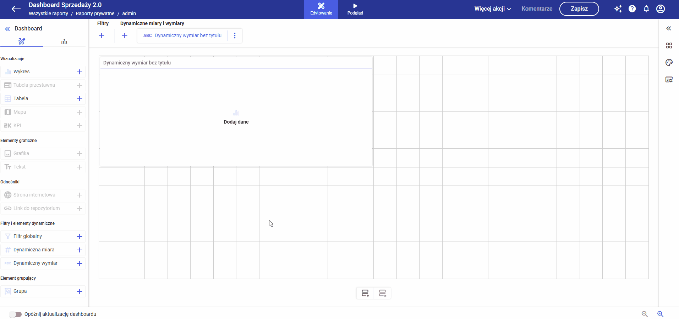Open the user account icon

[661, 9]
